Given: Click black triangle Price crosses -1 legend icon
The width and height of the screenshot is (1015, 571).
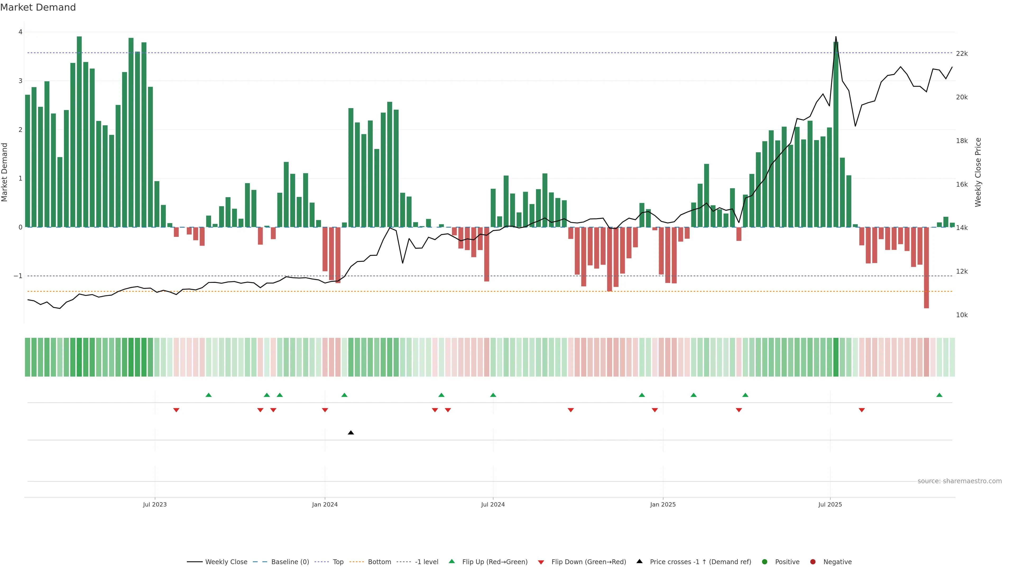Looking at the screenshot, I should 639,561.
